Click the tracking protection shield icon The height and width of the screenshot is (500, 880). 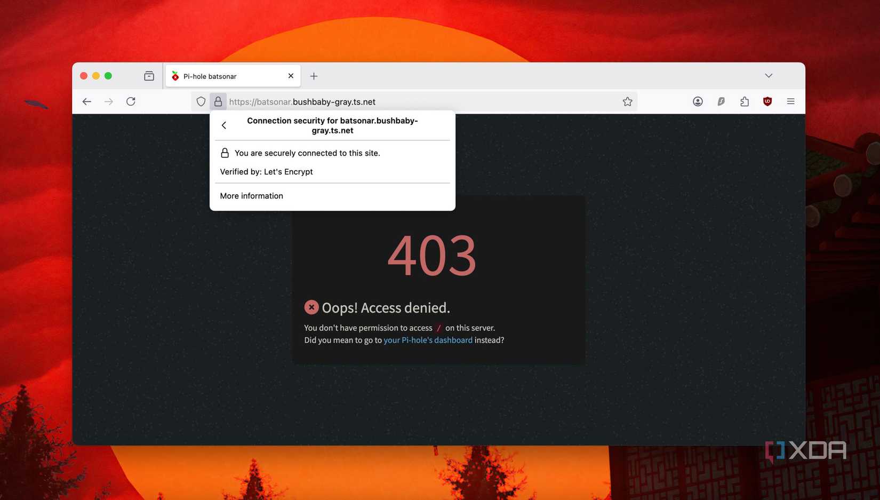[201, 101]
